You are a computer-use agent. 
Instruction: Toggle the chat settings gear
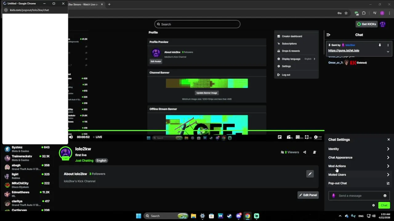[373, 205]
